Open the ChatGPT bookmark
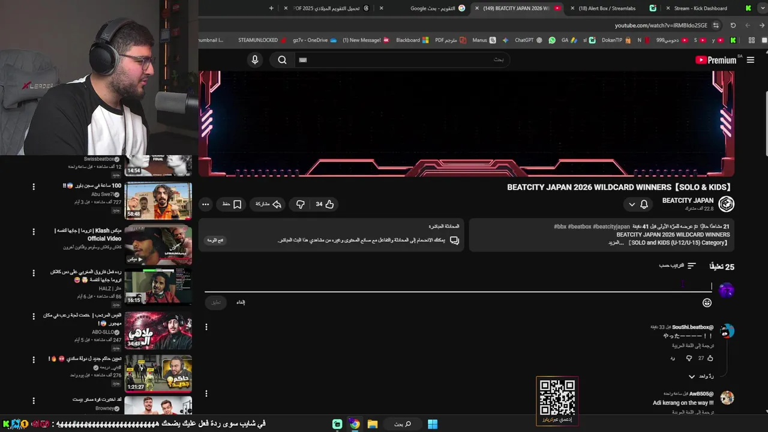Image resolution: width=768 pixels, height=432 pixels. (529, 40)
